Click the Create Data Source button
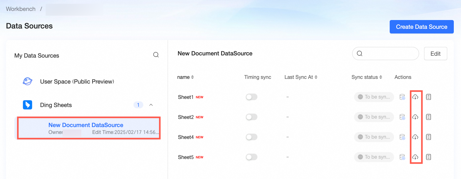The width and height of the screenshot is (461, 179). tap(422, 27)
